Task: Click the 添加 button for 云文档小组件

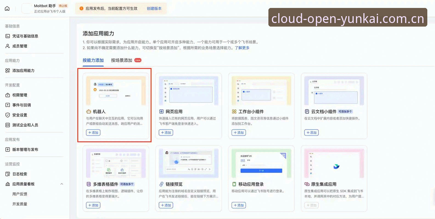Action: tap(311, 133)
